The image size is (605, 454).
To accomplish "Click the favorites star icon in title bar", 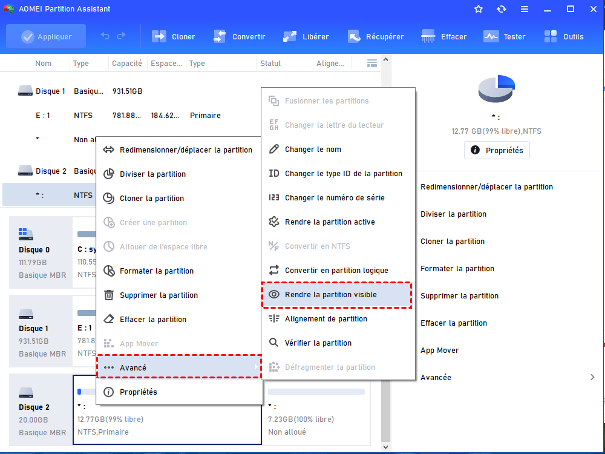I will click(479, 9).
